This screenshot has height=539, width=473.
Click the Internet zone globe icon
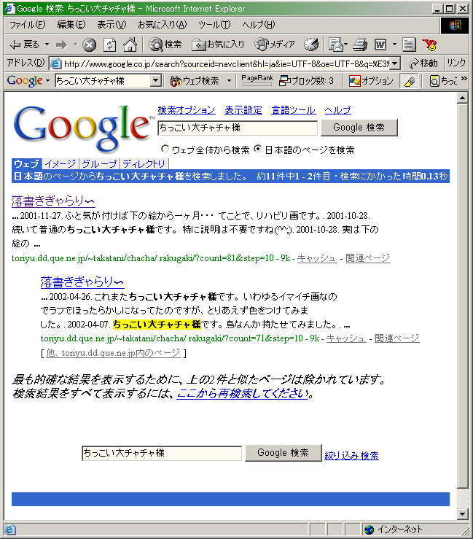pyautogui.click(x=370, y=530)
